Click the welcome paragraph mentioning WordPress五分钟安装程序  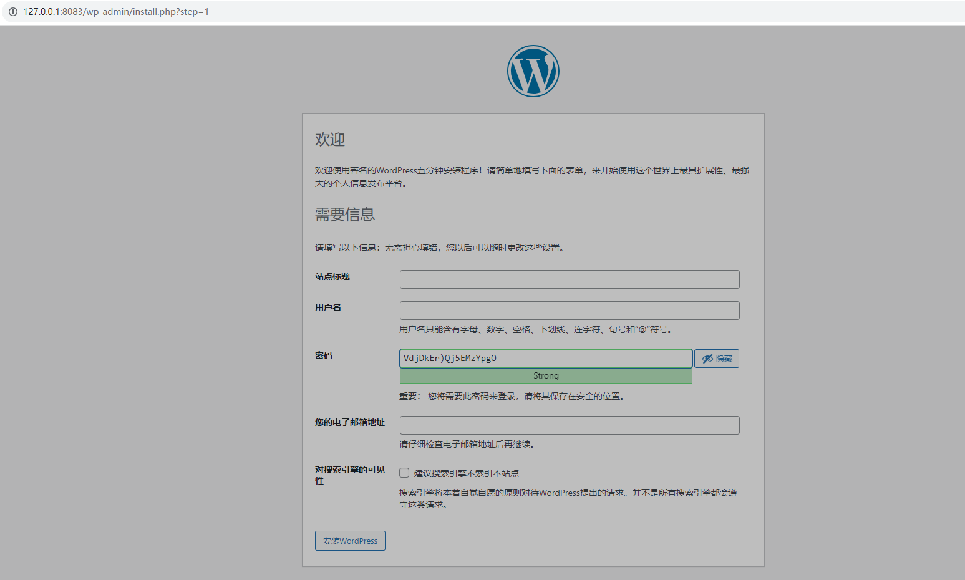pyautogui.click(x=532, y=176)
